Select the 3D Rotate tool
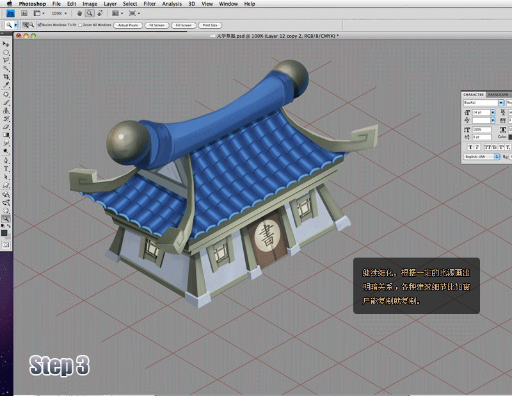 (6, 195)
